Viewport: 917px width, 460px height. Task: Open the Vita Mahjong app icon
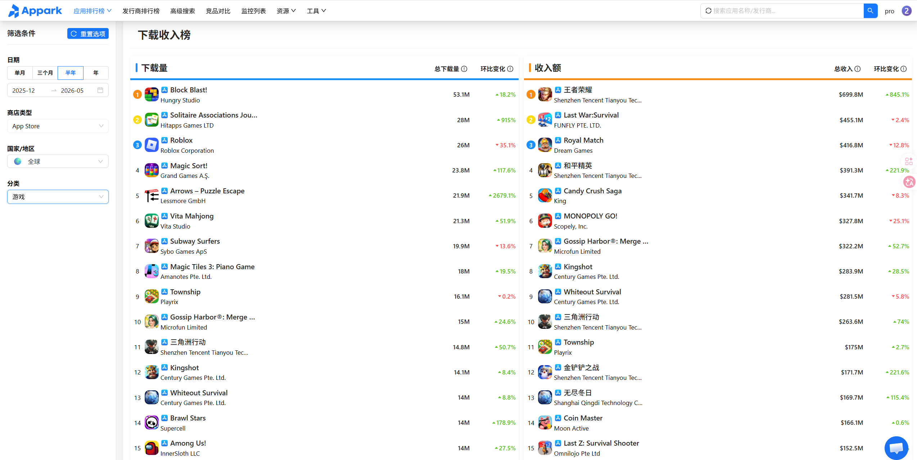point(152,221)
